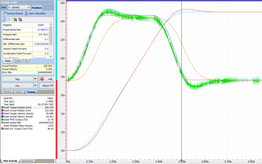Select Axis0 Target Position (mm) row
The height and width of the screenshot is (164, 262).
point(27,108)
